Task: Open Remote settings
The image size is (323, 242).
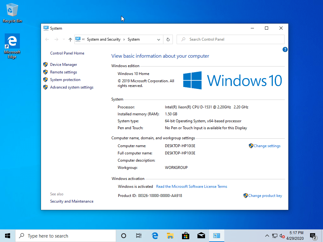Action: tap(63, 72)
